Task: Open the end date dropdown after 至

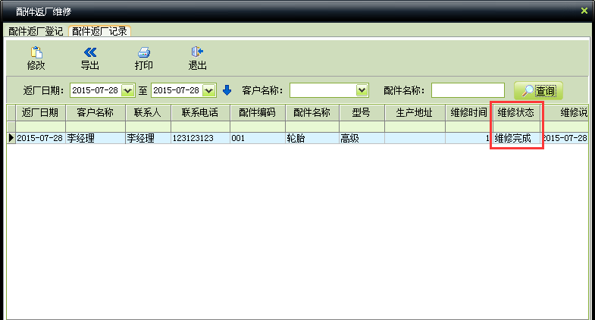Action: 209,90
